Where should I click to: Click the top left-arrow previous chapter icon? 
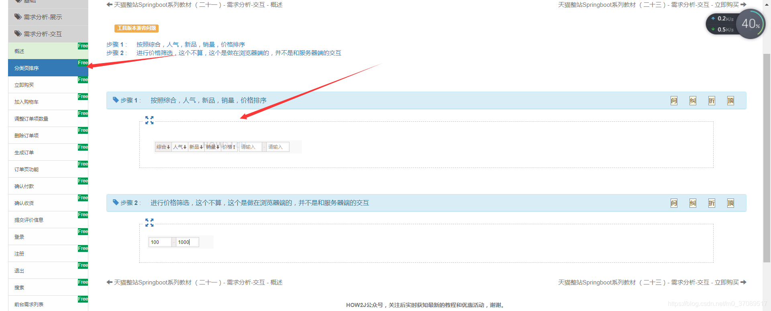pyautogui.click(x=109, y=5)
